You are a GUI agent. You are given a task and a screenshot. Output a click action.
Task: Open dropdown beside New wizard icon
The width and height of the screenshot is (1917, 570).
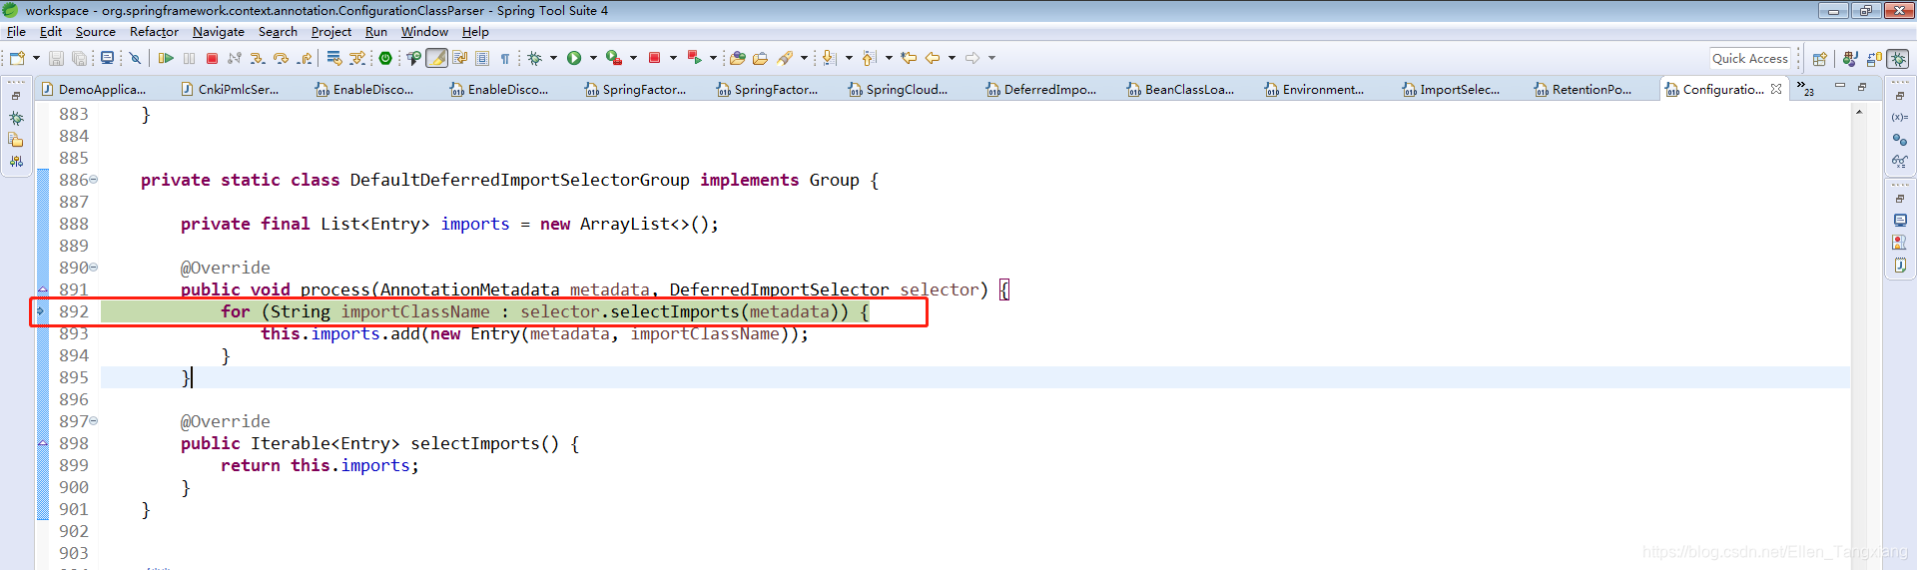point(36,58)
